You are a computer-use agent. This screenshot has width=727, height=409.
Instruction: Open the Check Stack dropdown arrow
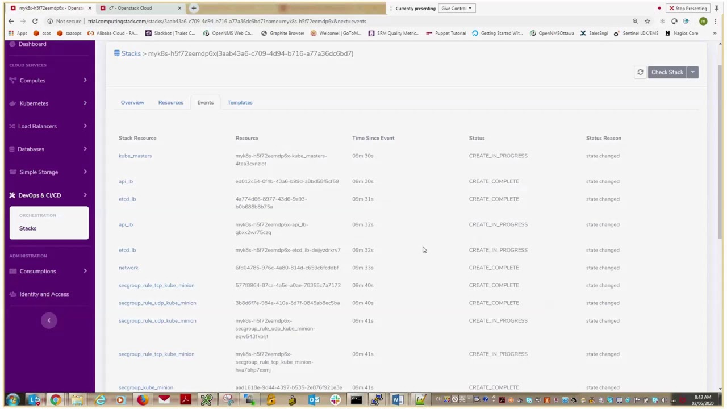(x=692, y=72)
